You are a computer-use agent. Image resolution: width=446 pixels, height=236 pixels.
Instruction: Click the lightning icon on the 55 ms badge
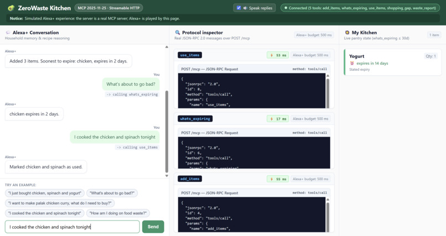pos(272,179)
